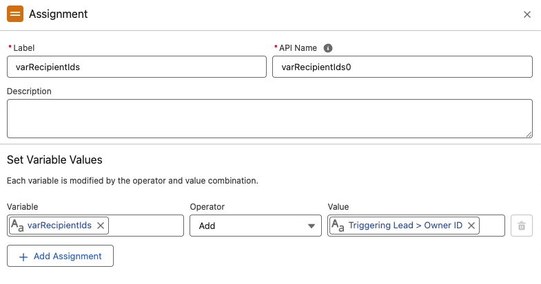
Task: Click into the API Name field
Action: pos(402,67)
